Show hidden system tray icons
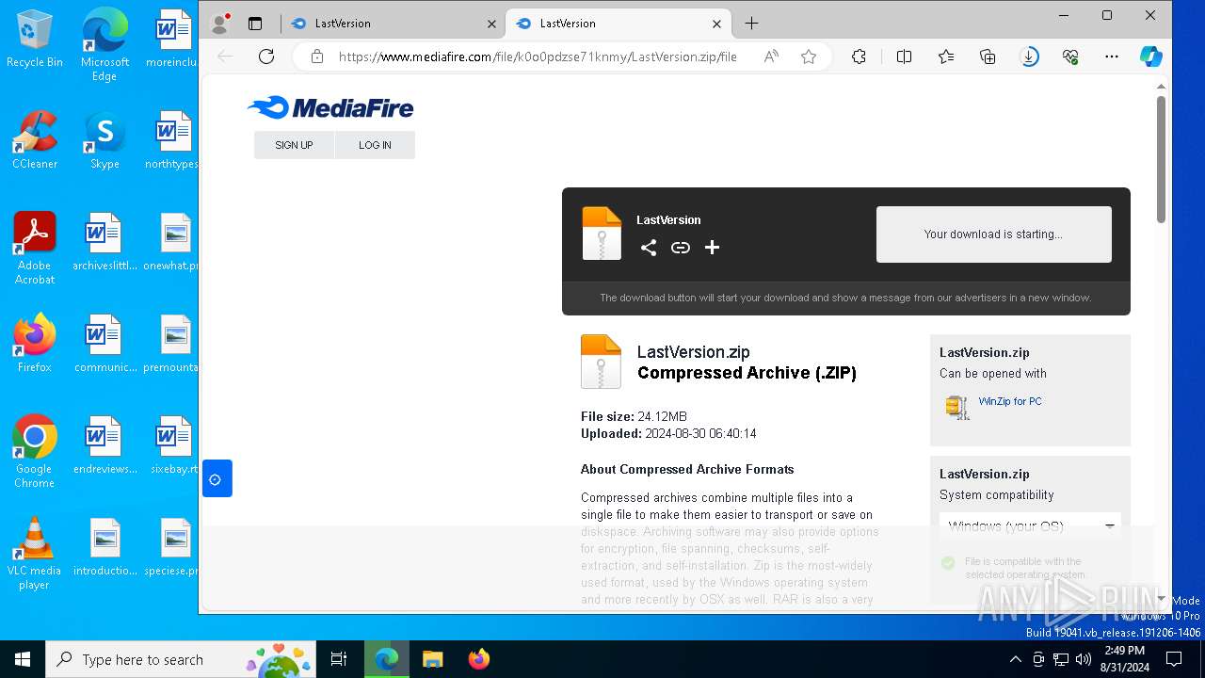This screenshot has height=678, width=1205. point(1015,659)
